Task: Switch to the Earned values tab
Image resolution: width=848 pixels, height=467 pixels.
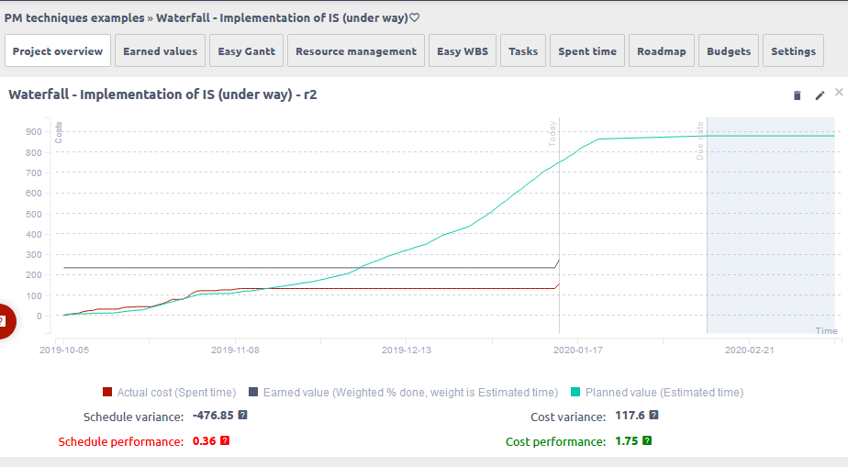Action: [x=160, y=51]
